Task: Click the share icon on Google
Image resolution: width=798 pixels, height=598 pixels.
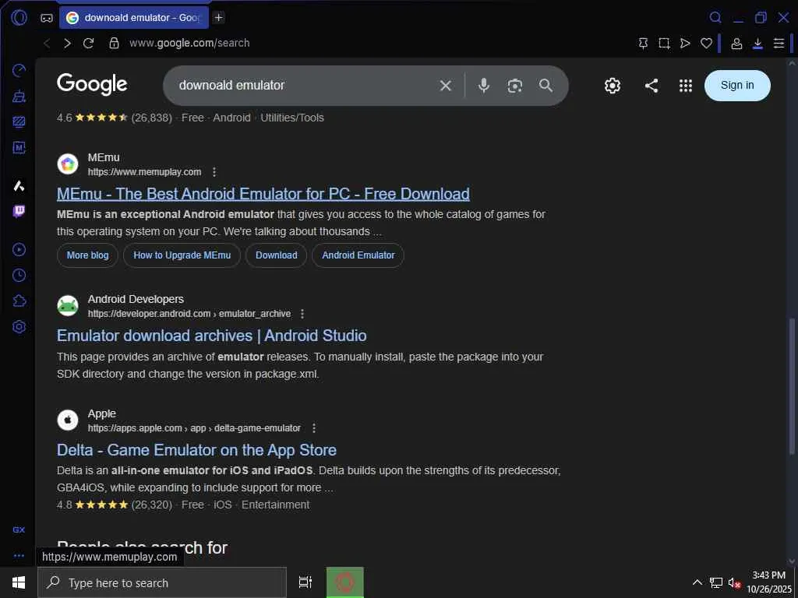Action: tap(651, 86)
